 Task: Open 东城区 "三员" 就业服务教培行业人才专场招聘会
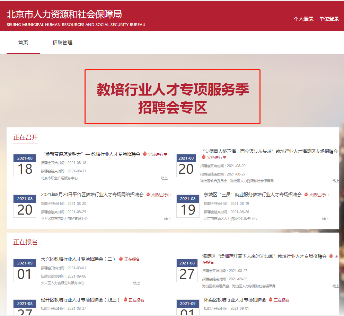pyautogui.click(x=253, y=195)
